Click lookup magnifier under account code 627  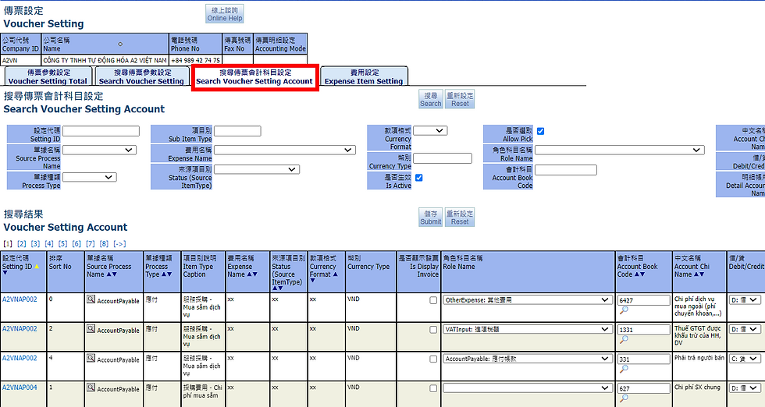[x=624, y=398]
